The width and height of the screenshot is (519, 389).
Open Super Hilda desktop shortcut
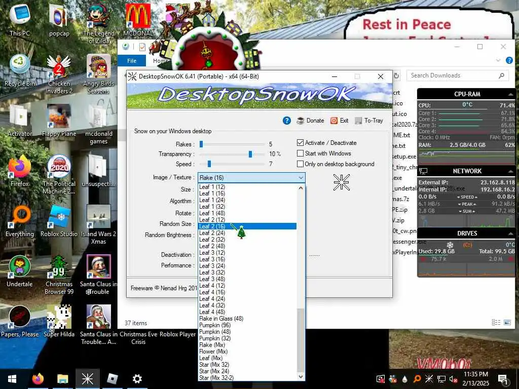click(x=59, y=322)
